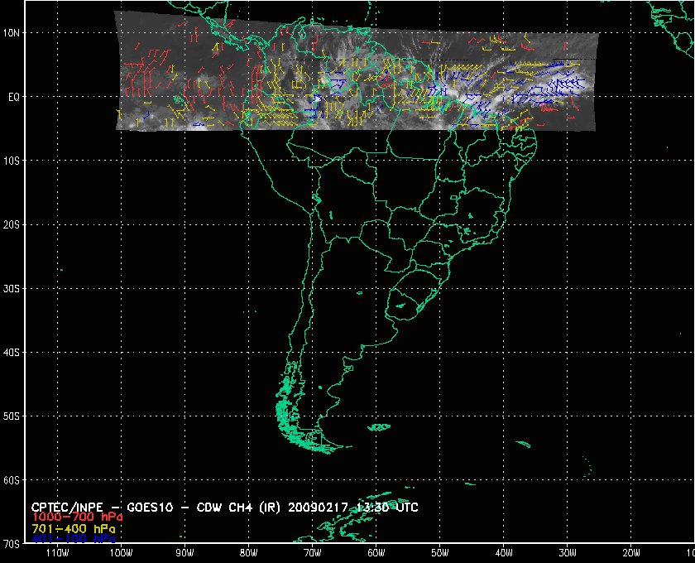
Task: Select the 70S latitude axis label
Action: [15, 544]
